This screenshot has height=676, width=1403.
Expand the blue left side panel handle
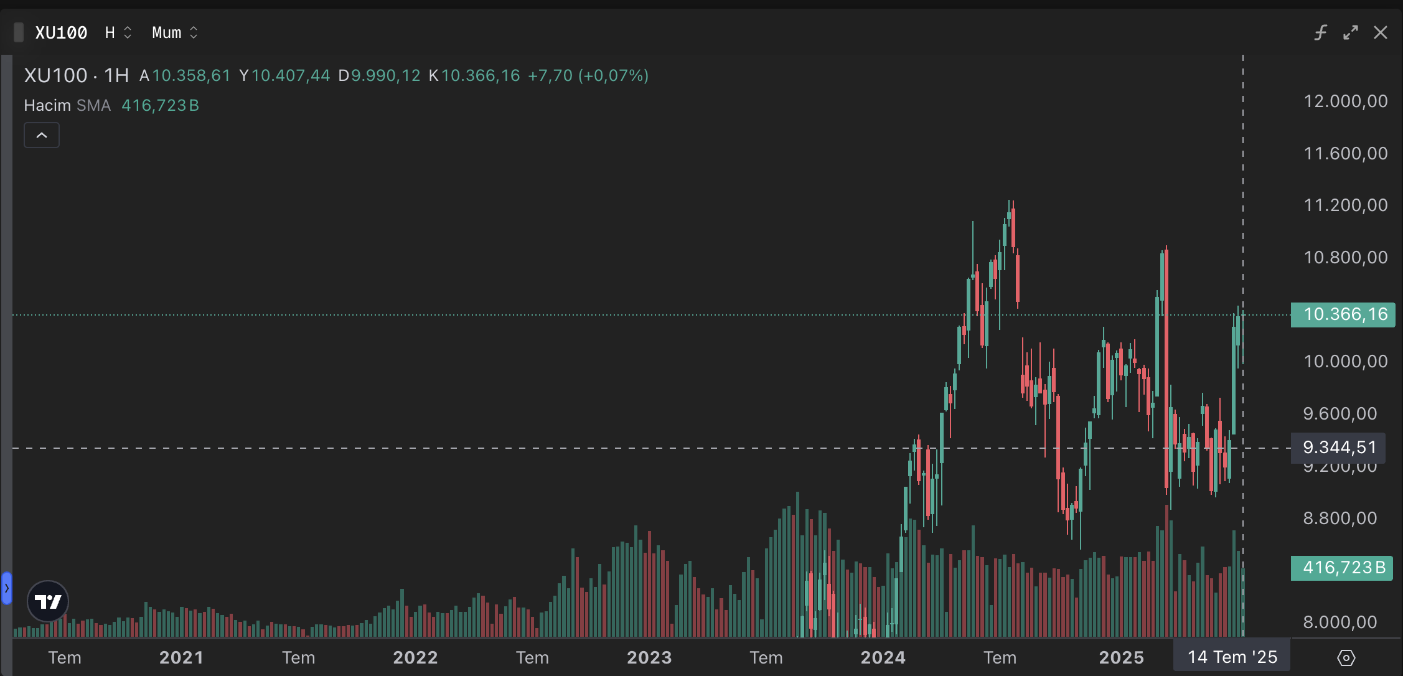7,588
